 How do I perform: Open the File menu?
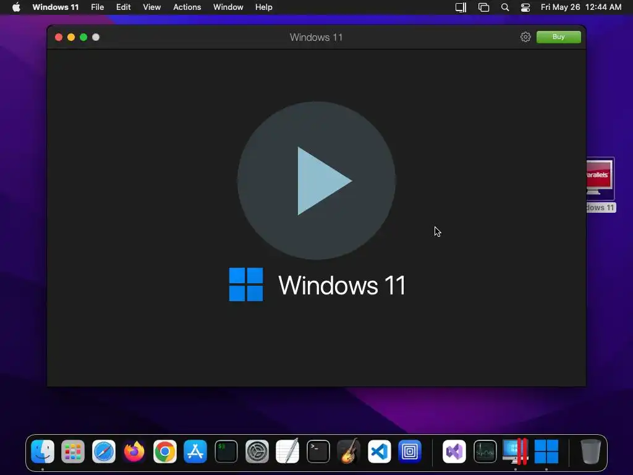pos(97,7)
